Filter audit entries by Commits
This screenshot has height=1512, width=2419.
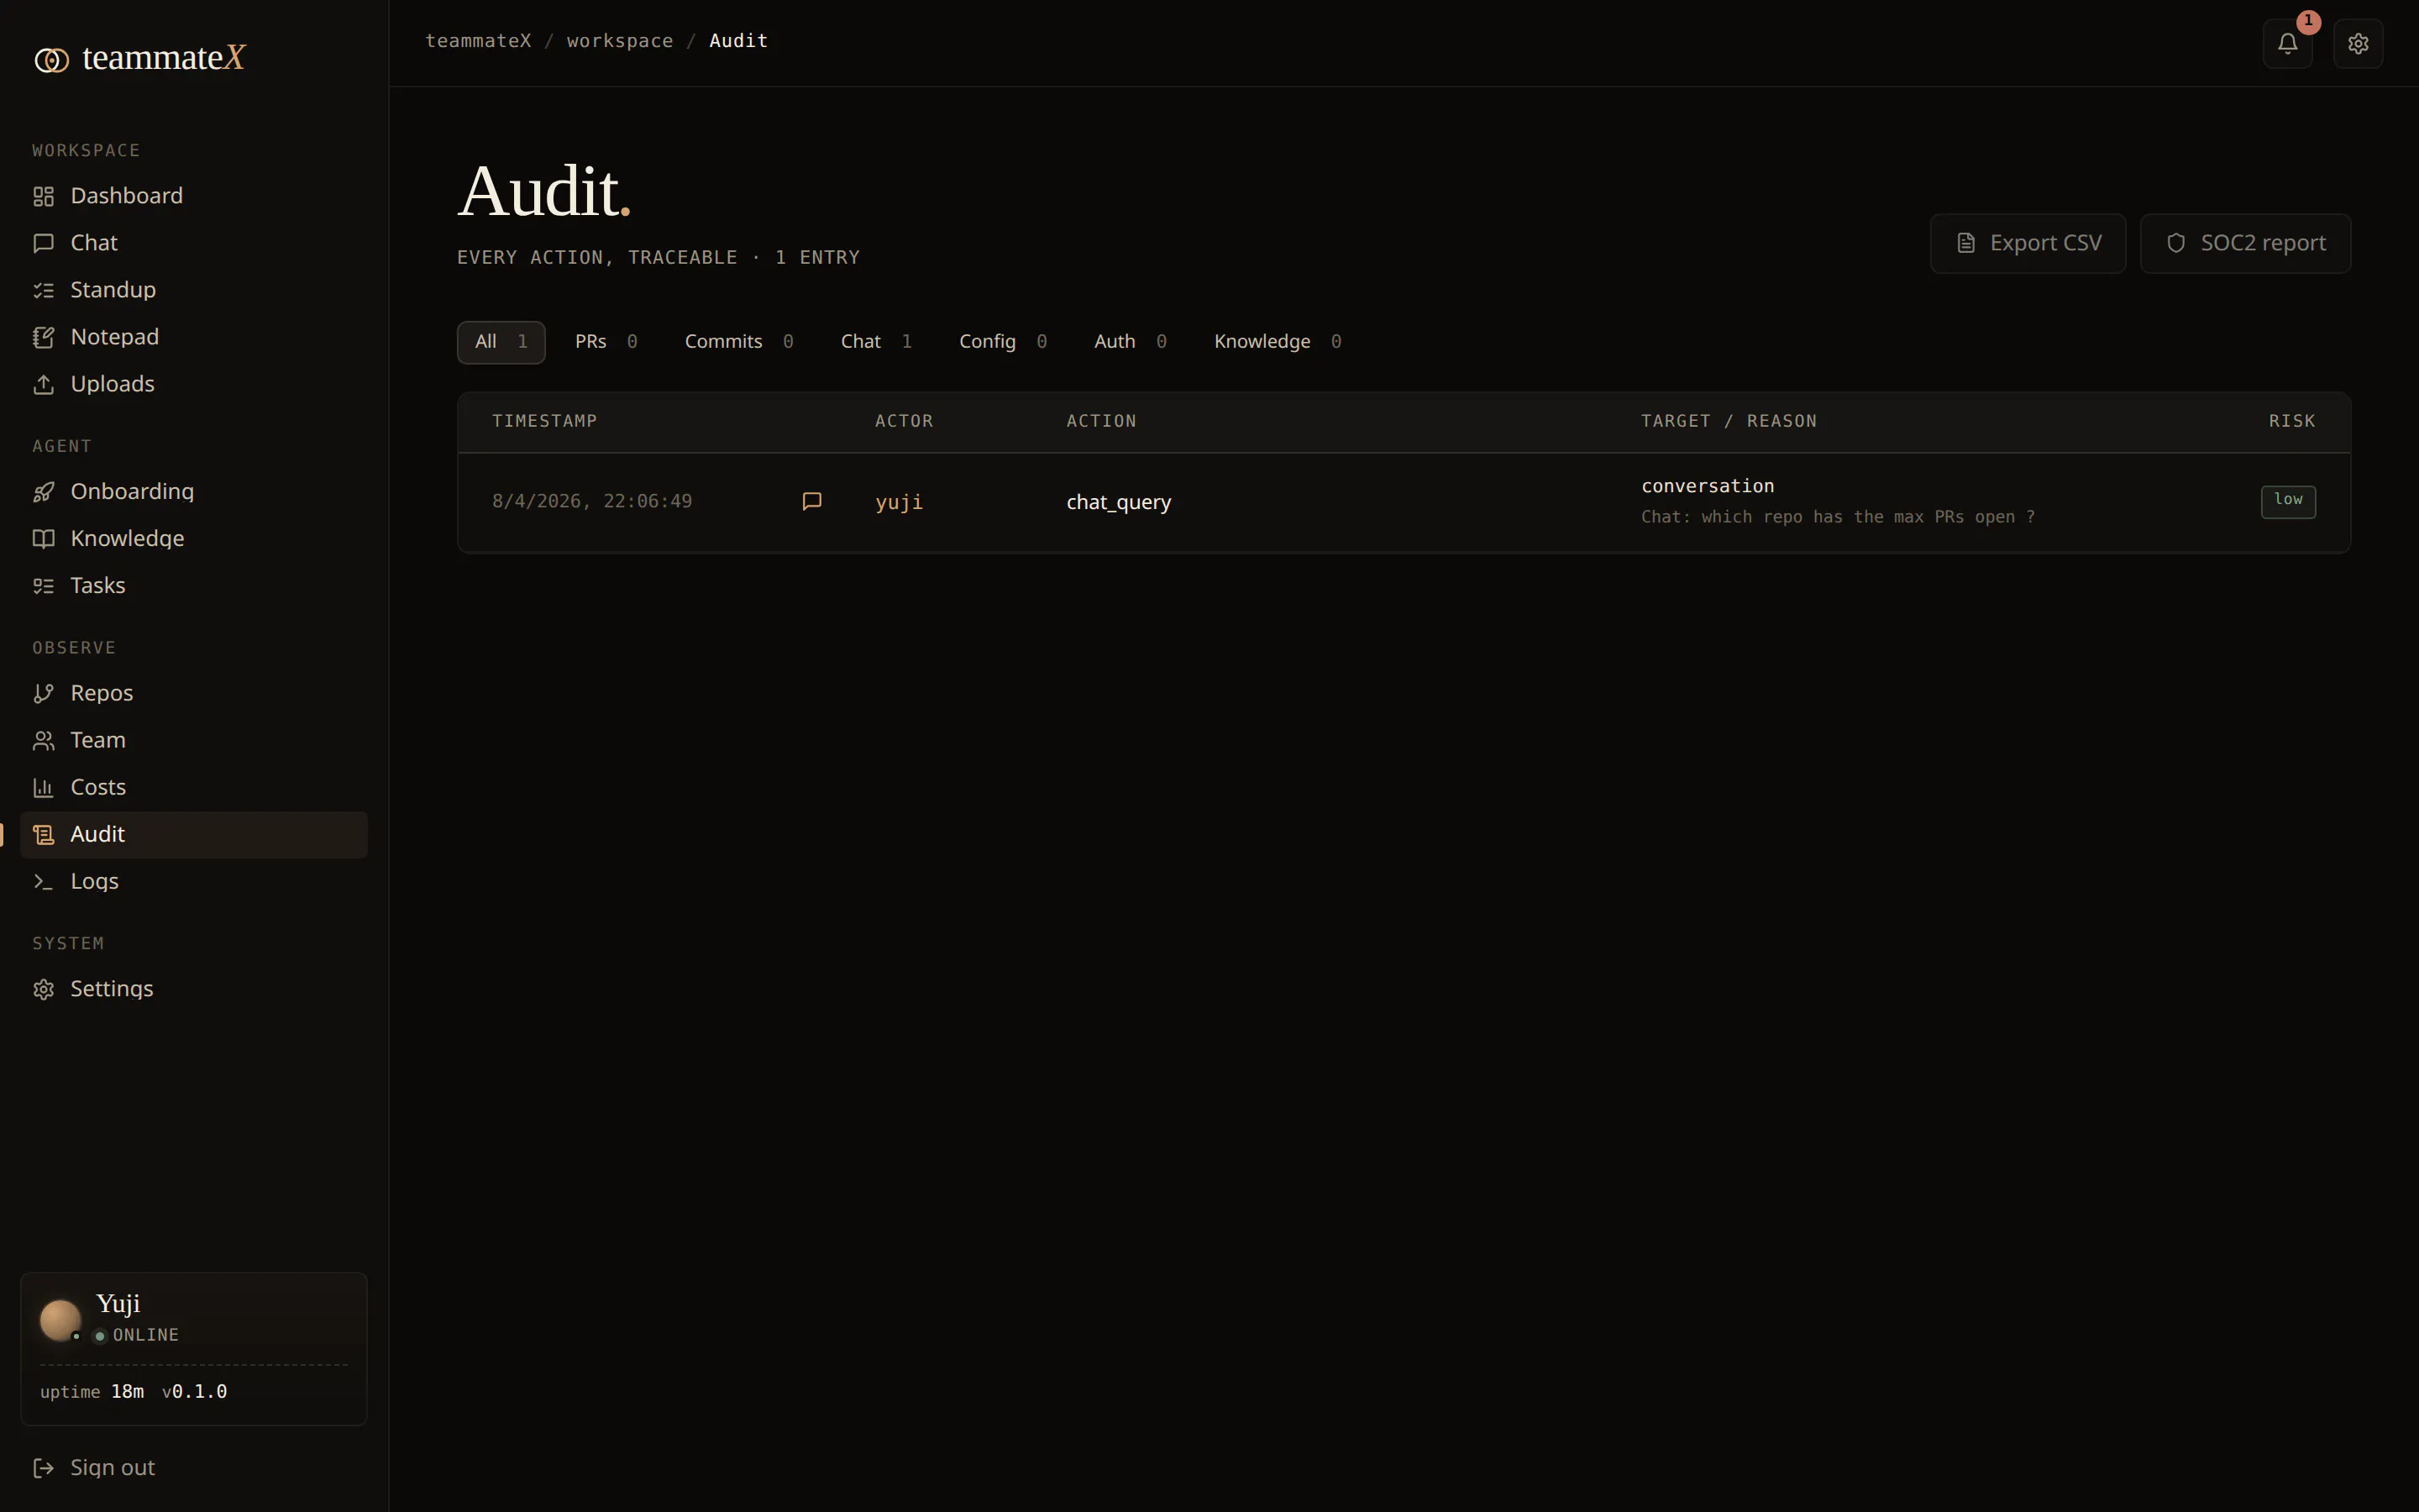coord(738,342)
